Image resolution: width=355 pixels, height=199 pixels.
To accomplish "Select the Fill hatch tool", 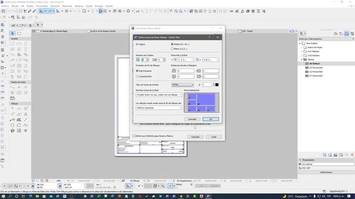I will [19, 119].
